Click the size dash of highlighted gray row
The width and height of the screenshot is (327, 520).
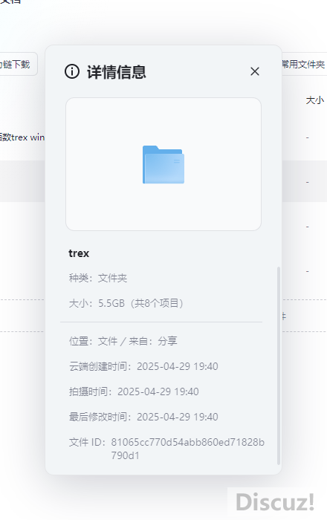[x=308, y=182]
